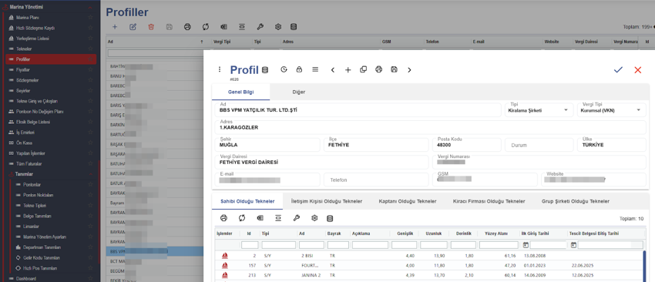Open the history clock icon in Profil
655x282 pixels.
pyautogui.click(x=284, y=70)
